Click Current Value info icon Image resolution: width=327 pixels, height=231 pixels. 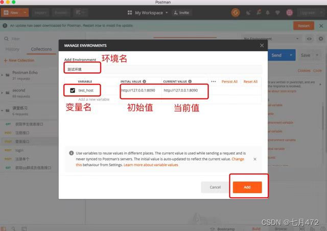190,81
